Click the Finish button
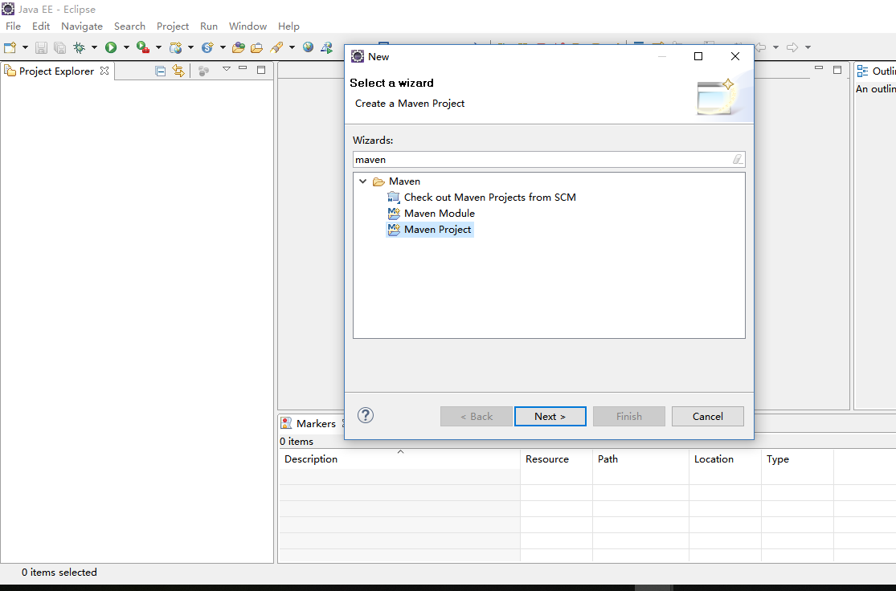Screen dimensions: 896x591 point(629,416)
